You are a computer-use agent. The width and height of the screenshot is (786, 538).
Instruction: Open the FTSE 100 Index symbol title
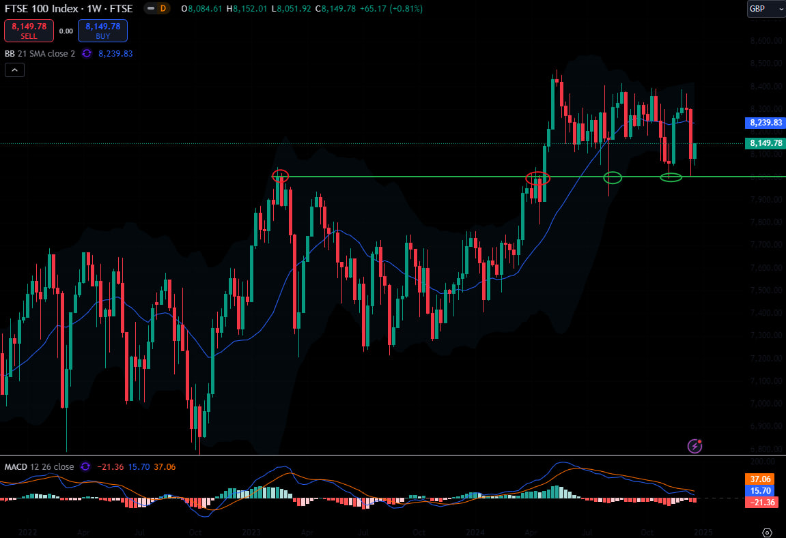point(69,8)
